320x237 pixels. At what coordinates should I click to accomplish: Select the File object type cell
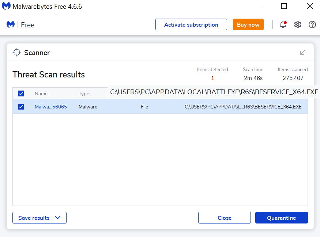pos(144,107)
